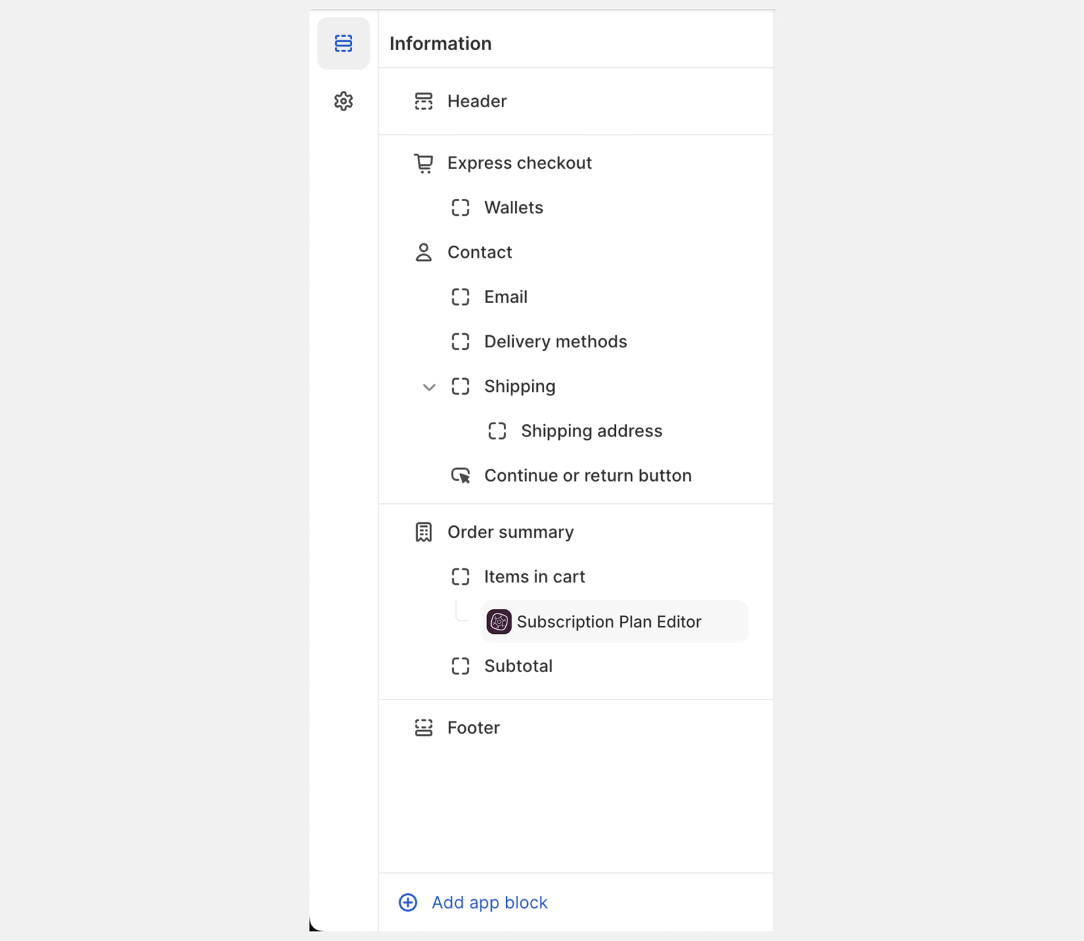Image resolution: width=1084 pixels, height=941 pixels.
Task: Click the Subscription Plan Editor app icon
Action: pyautogui.click(x=499, y=622)
